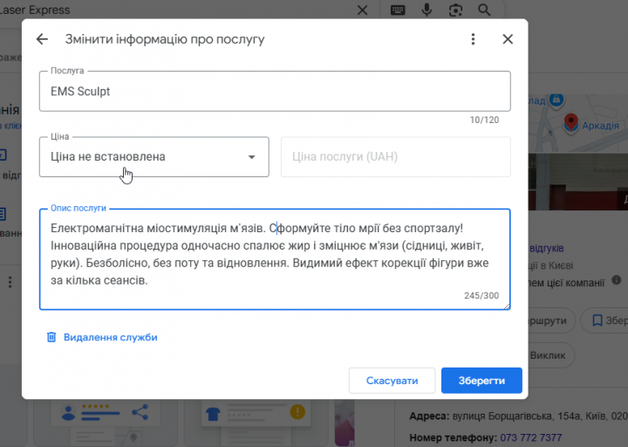This screenshot has height=447, width=628.
Task: Open the 'відгуків' reviews link in the background
Action: click(547, 248)
